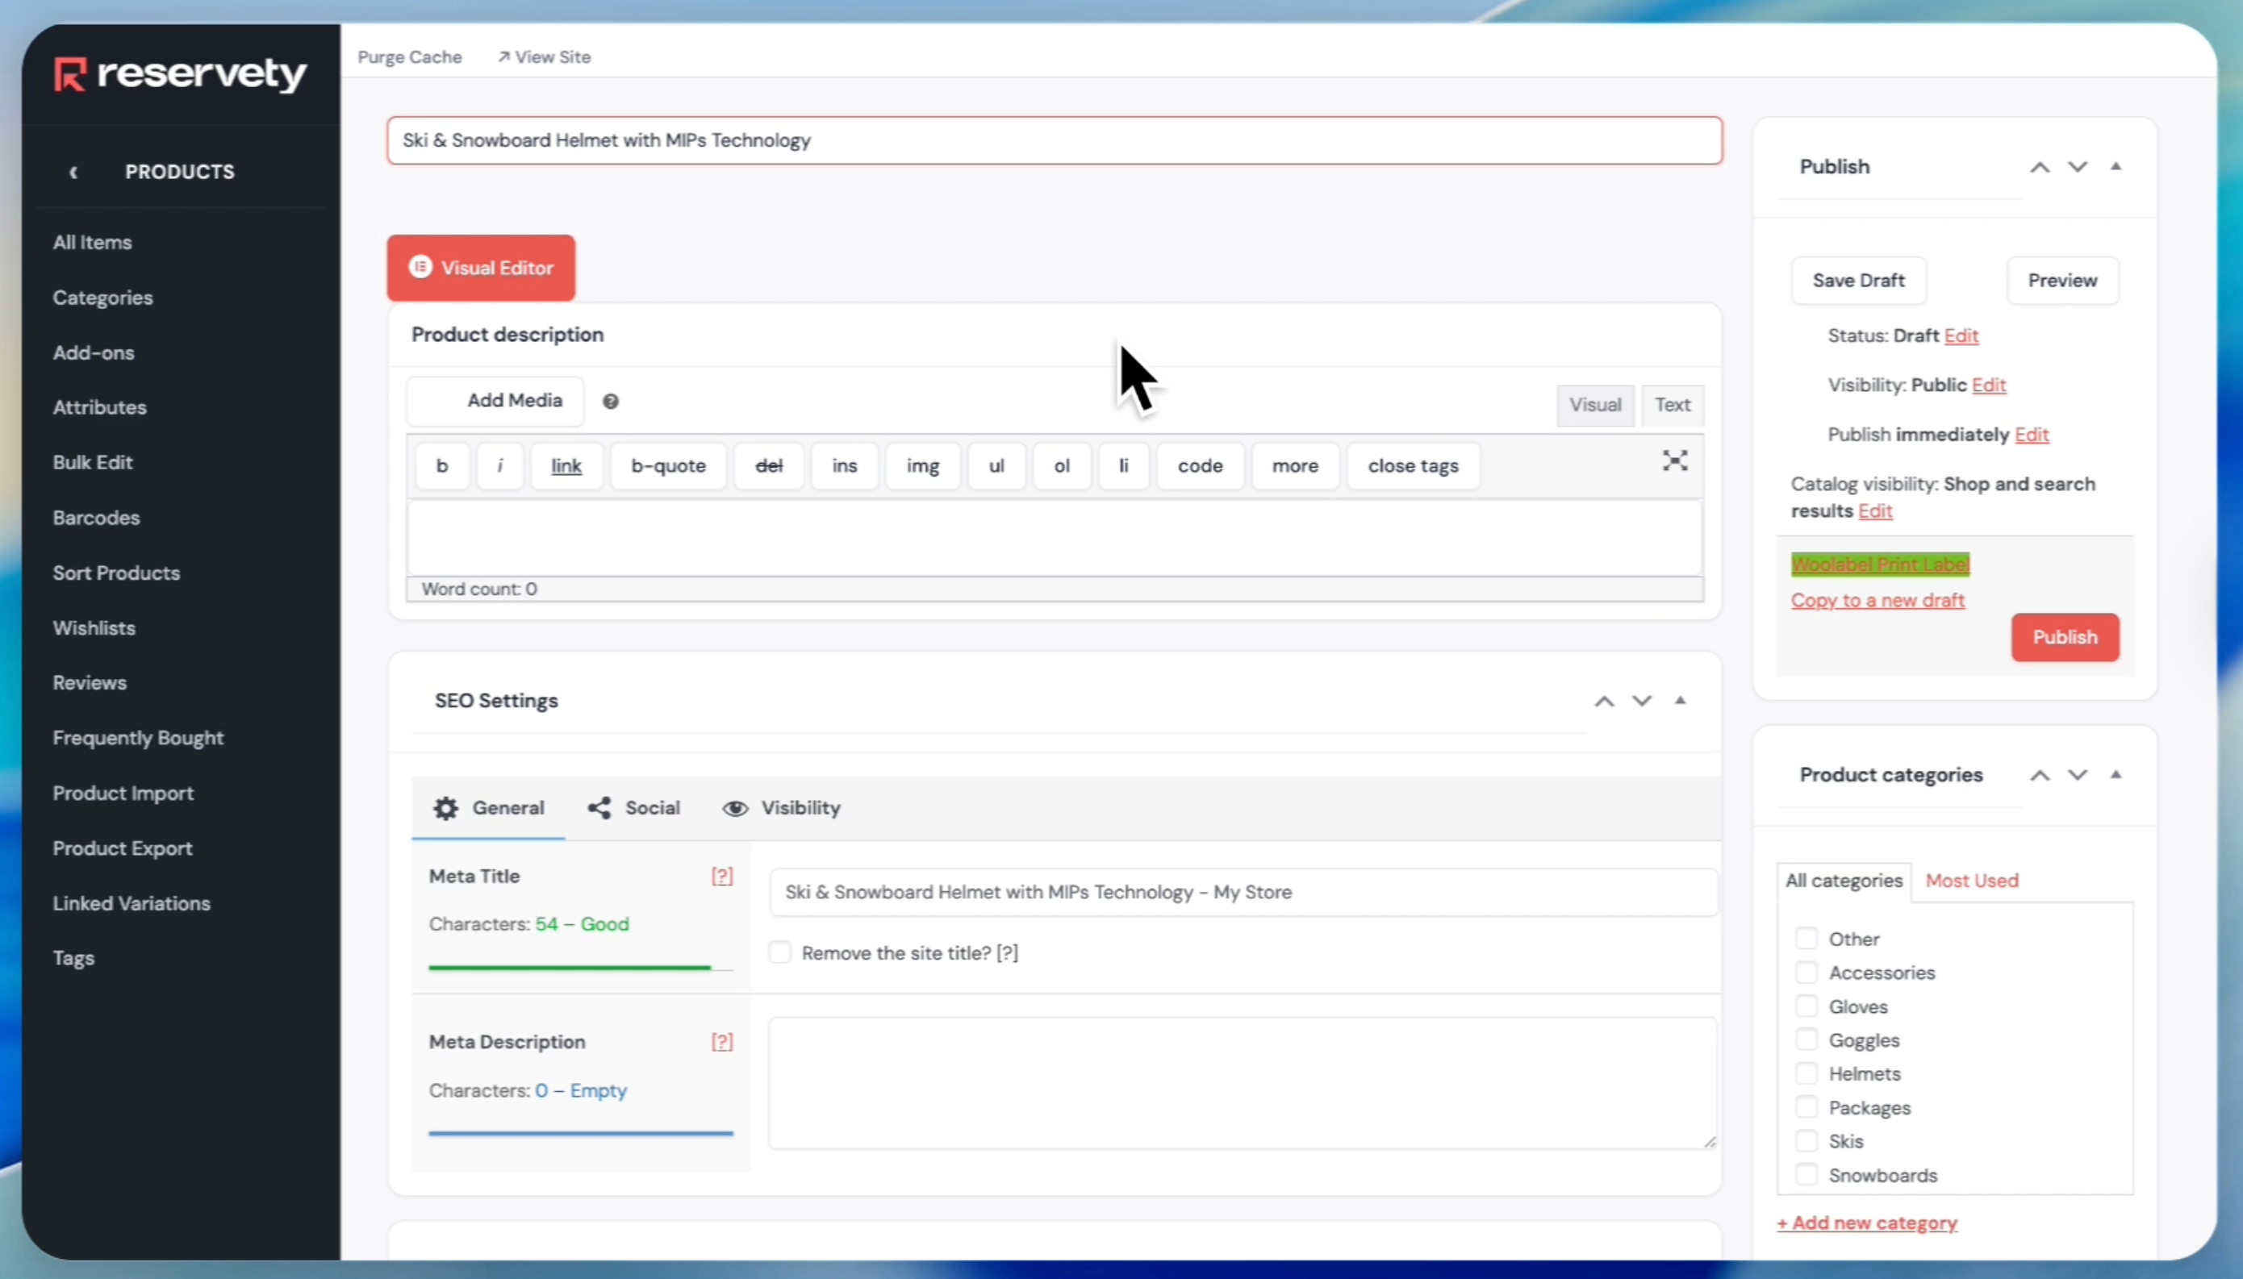
Task: Tick the Accessories category checkbox
Action: click(1807, 973)
